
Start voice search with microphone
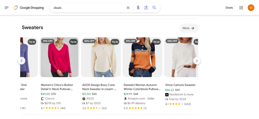[x=138, y=8]
